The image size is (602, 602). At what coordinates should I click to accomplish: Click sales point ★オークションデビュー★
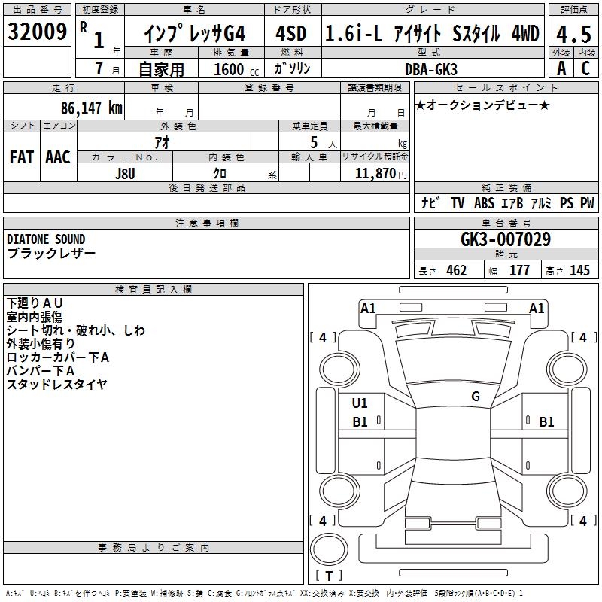482,105
